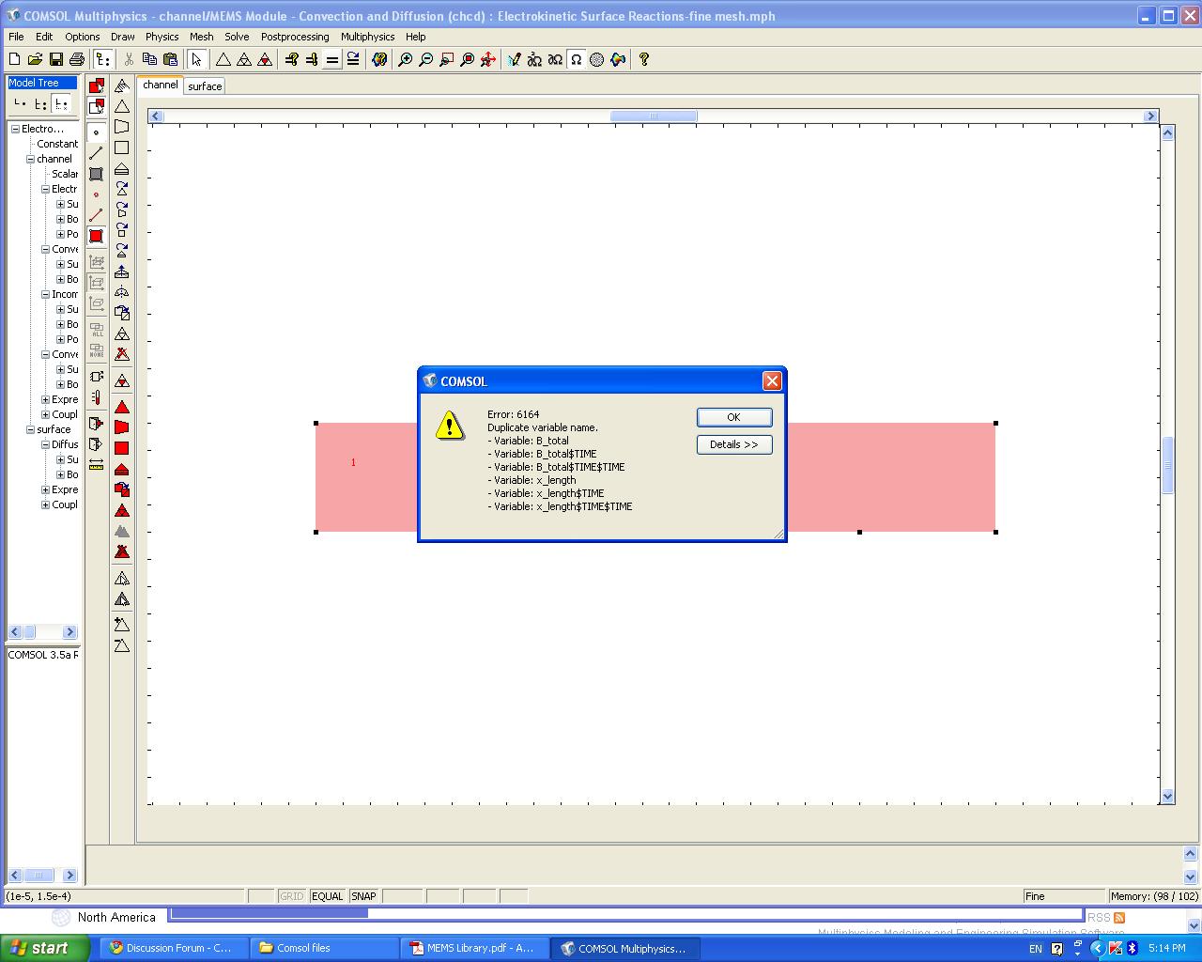Toggle SNAP in the status bar
The height and width of the screenshot is (962, 1202).
click(363, 896)
